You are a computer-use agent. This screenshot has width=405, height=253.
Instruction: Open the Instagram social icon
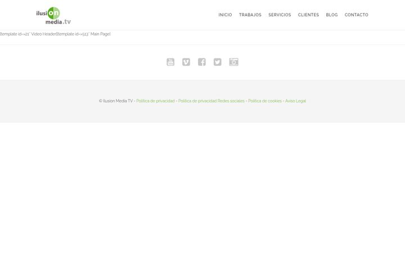[234, 62]
